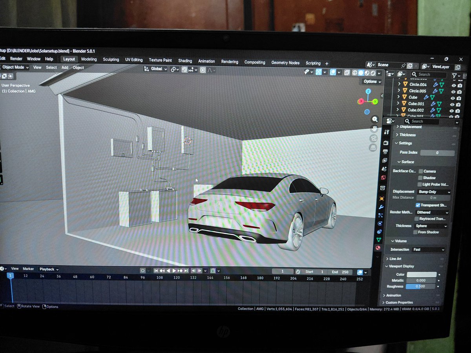
Task: Click the mesh data icon on Circle.004 row
Action: (x=442, y=85)
